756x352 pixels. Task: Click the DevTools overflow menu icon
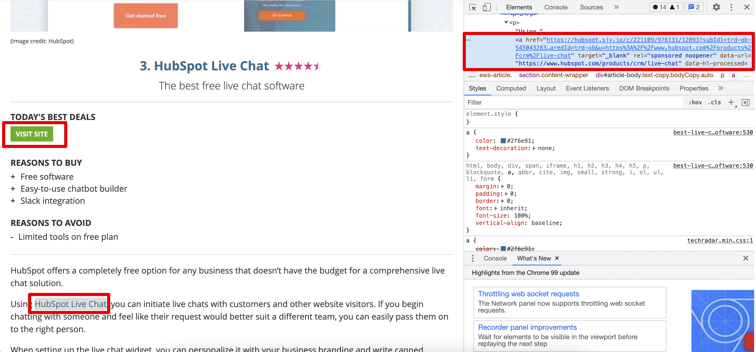[x=731, y=7]
